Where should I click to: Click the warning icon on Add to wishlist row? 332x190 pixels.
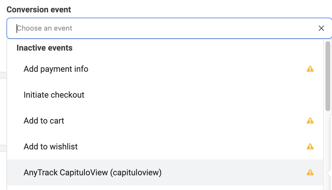[x=310, y=146]
